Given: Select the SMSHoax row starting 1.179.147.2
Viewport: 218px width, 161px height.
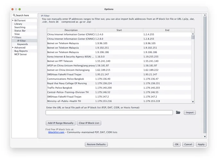Looking at the screenshot, I should pyautogui.click(x=119, y=96).
